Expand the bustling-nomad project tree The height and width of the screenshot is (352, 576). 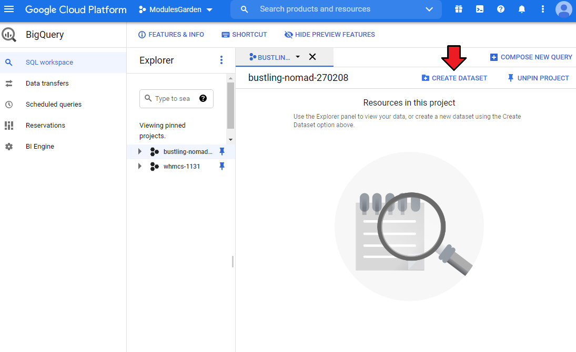pyautogui.click(x=139, y=152)
